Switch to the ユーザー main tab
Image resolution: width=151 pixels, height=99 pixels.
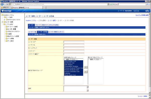[x=31, y=25]
